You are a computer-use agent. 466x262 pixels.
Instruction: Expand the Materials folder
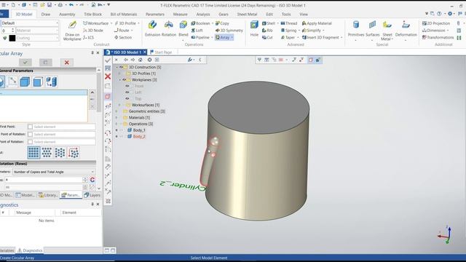[116, 118]
